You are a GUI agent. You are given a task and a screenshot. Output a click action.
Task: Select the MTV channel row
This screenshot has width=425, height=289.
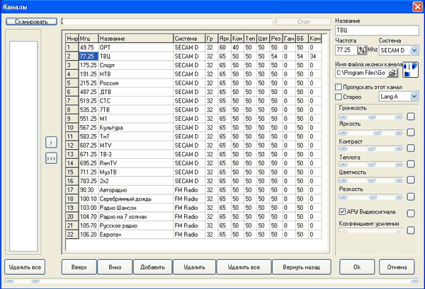(x=193, y=146)
